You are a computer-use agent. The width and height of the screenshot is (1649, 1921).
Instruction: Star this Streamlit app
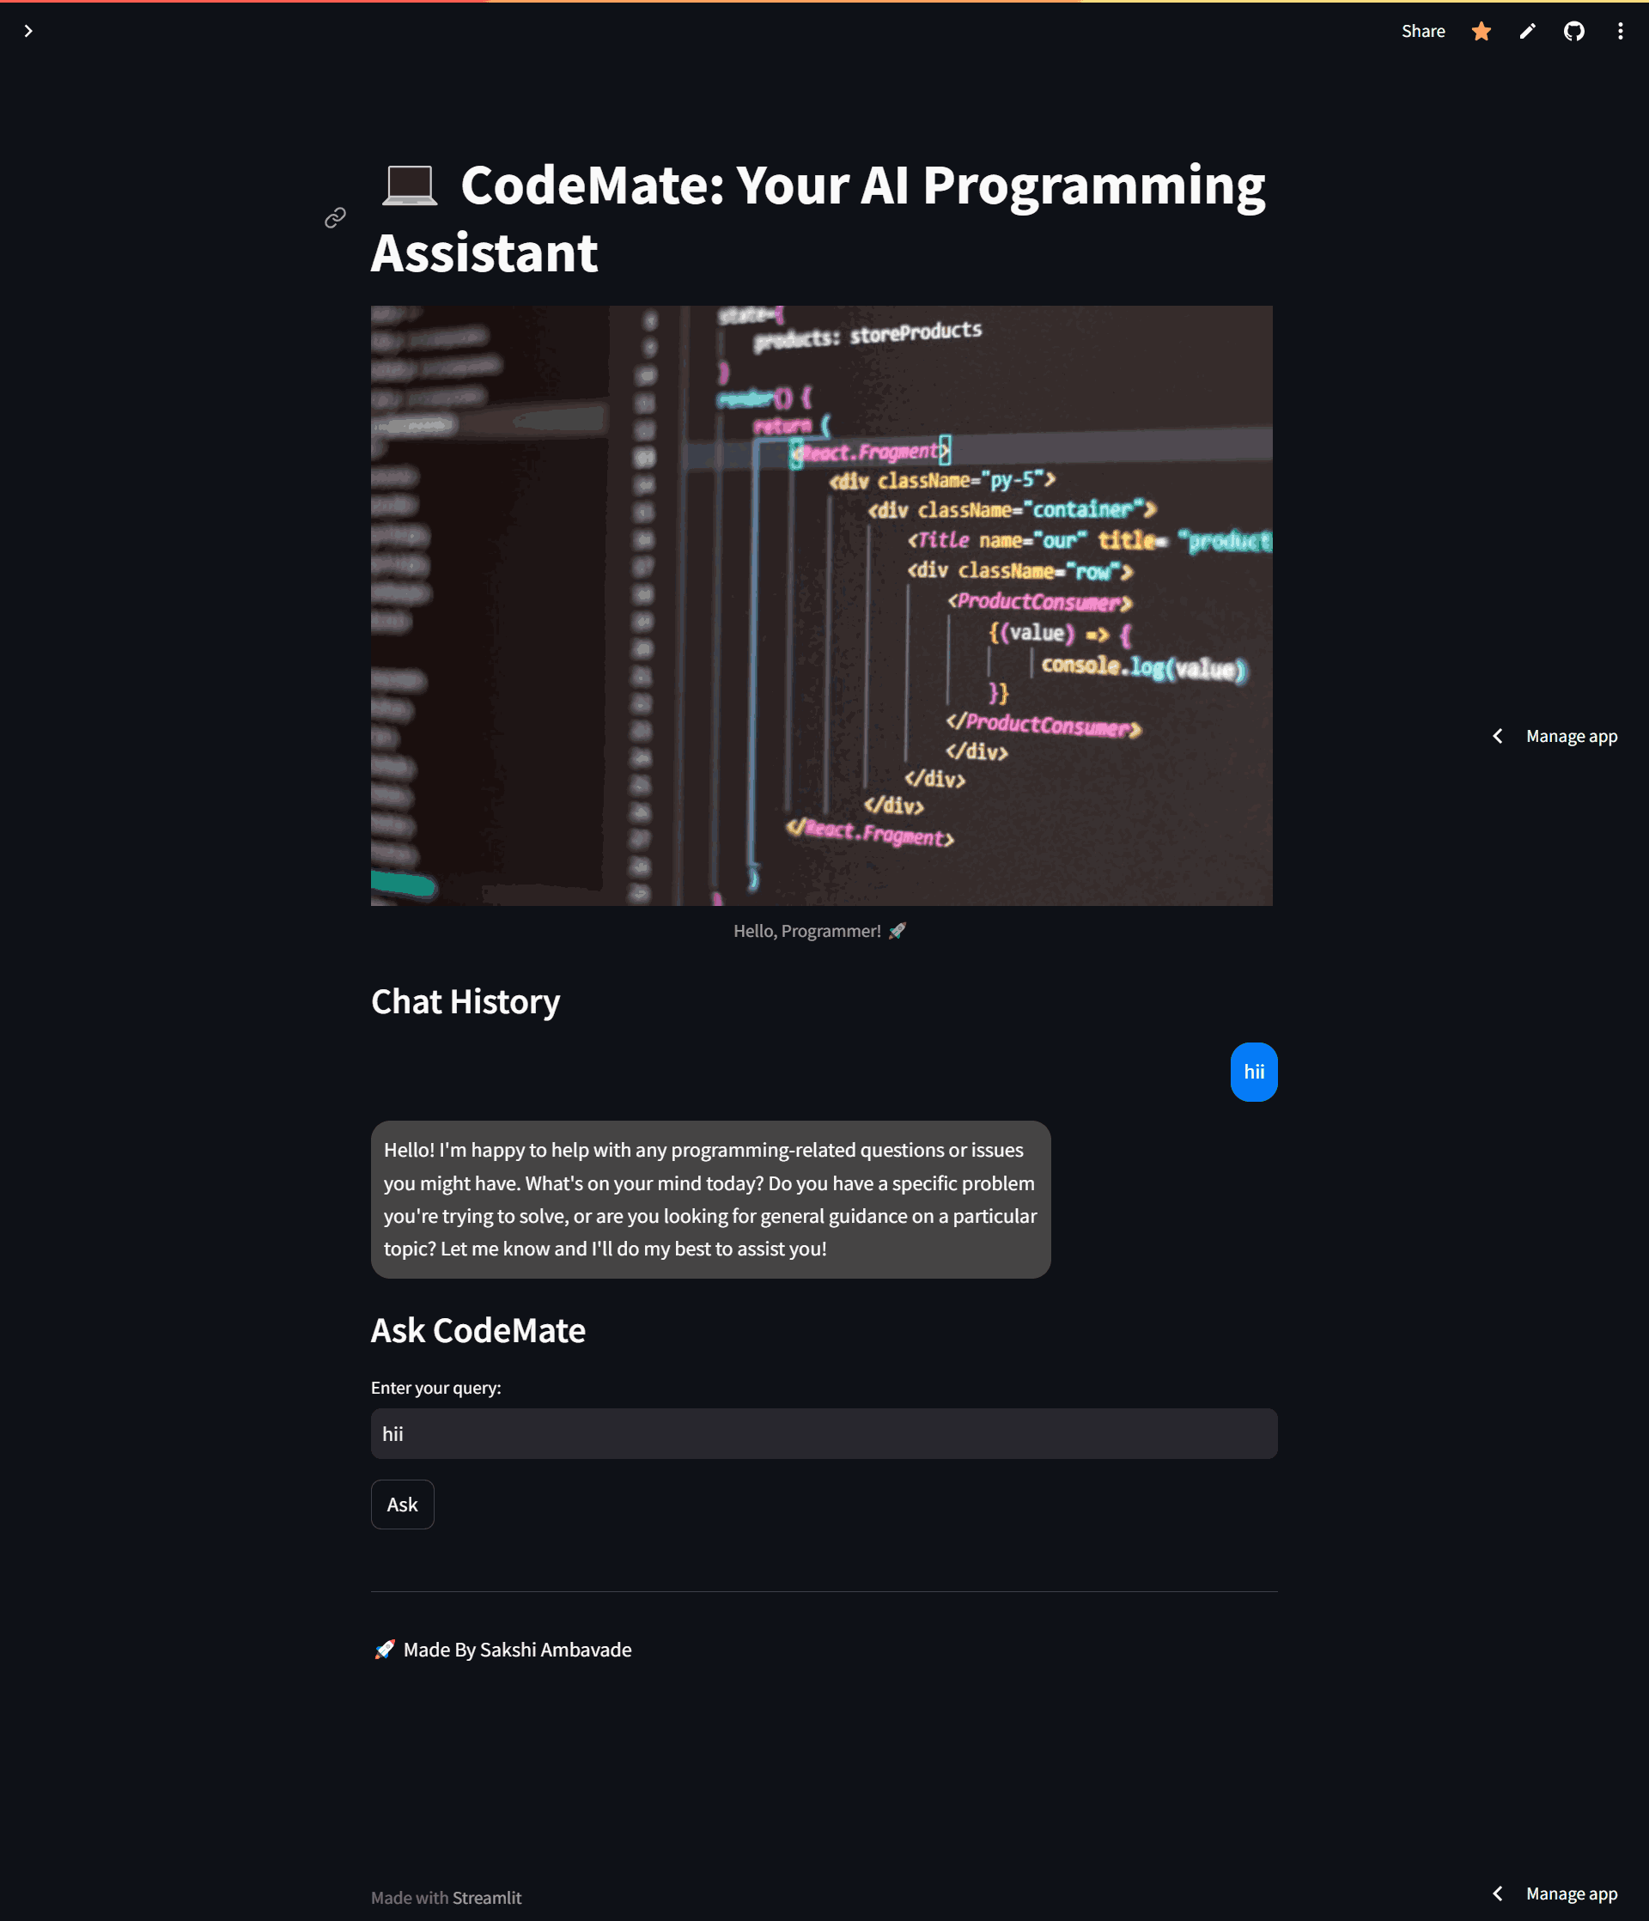pyautogui.click(x=1482, y=31)
